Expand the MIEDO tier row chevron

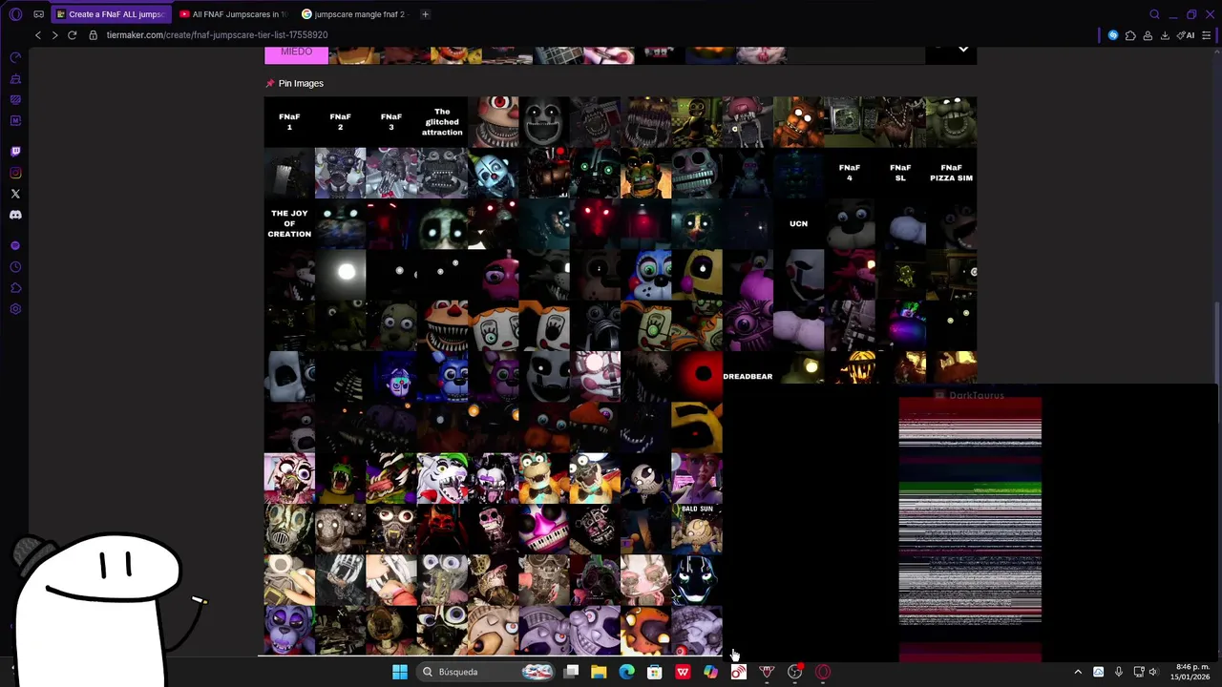[x=963, y=49]
